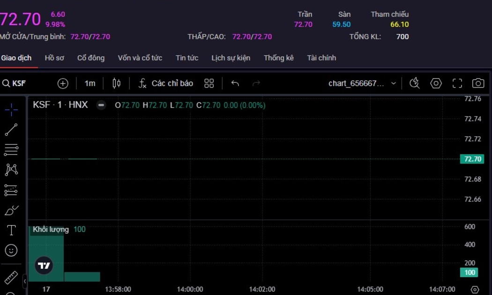
Task: Switch to the Hồ sơ tab
Action: 54,58
